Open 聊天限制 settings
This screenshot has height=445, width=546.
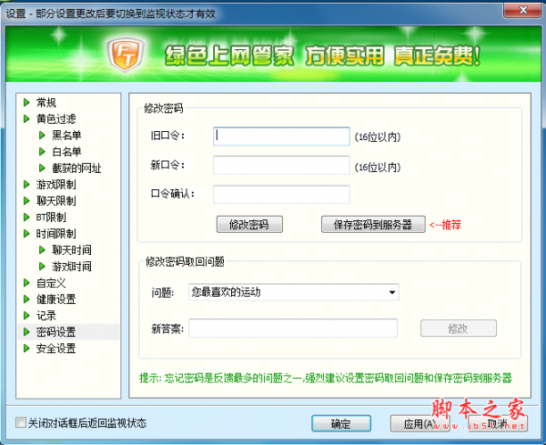click(x=56, y=200)
